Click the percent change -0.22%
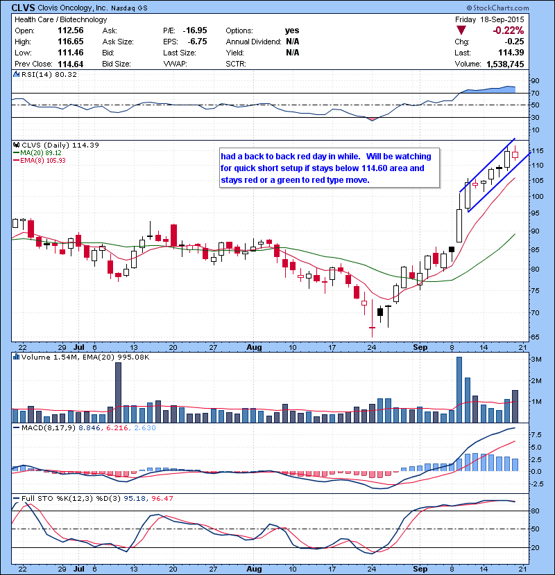Image resolution: width=555 pixels, height=575 pixels. (509, 30)
